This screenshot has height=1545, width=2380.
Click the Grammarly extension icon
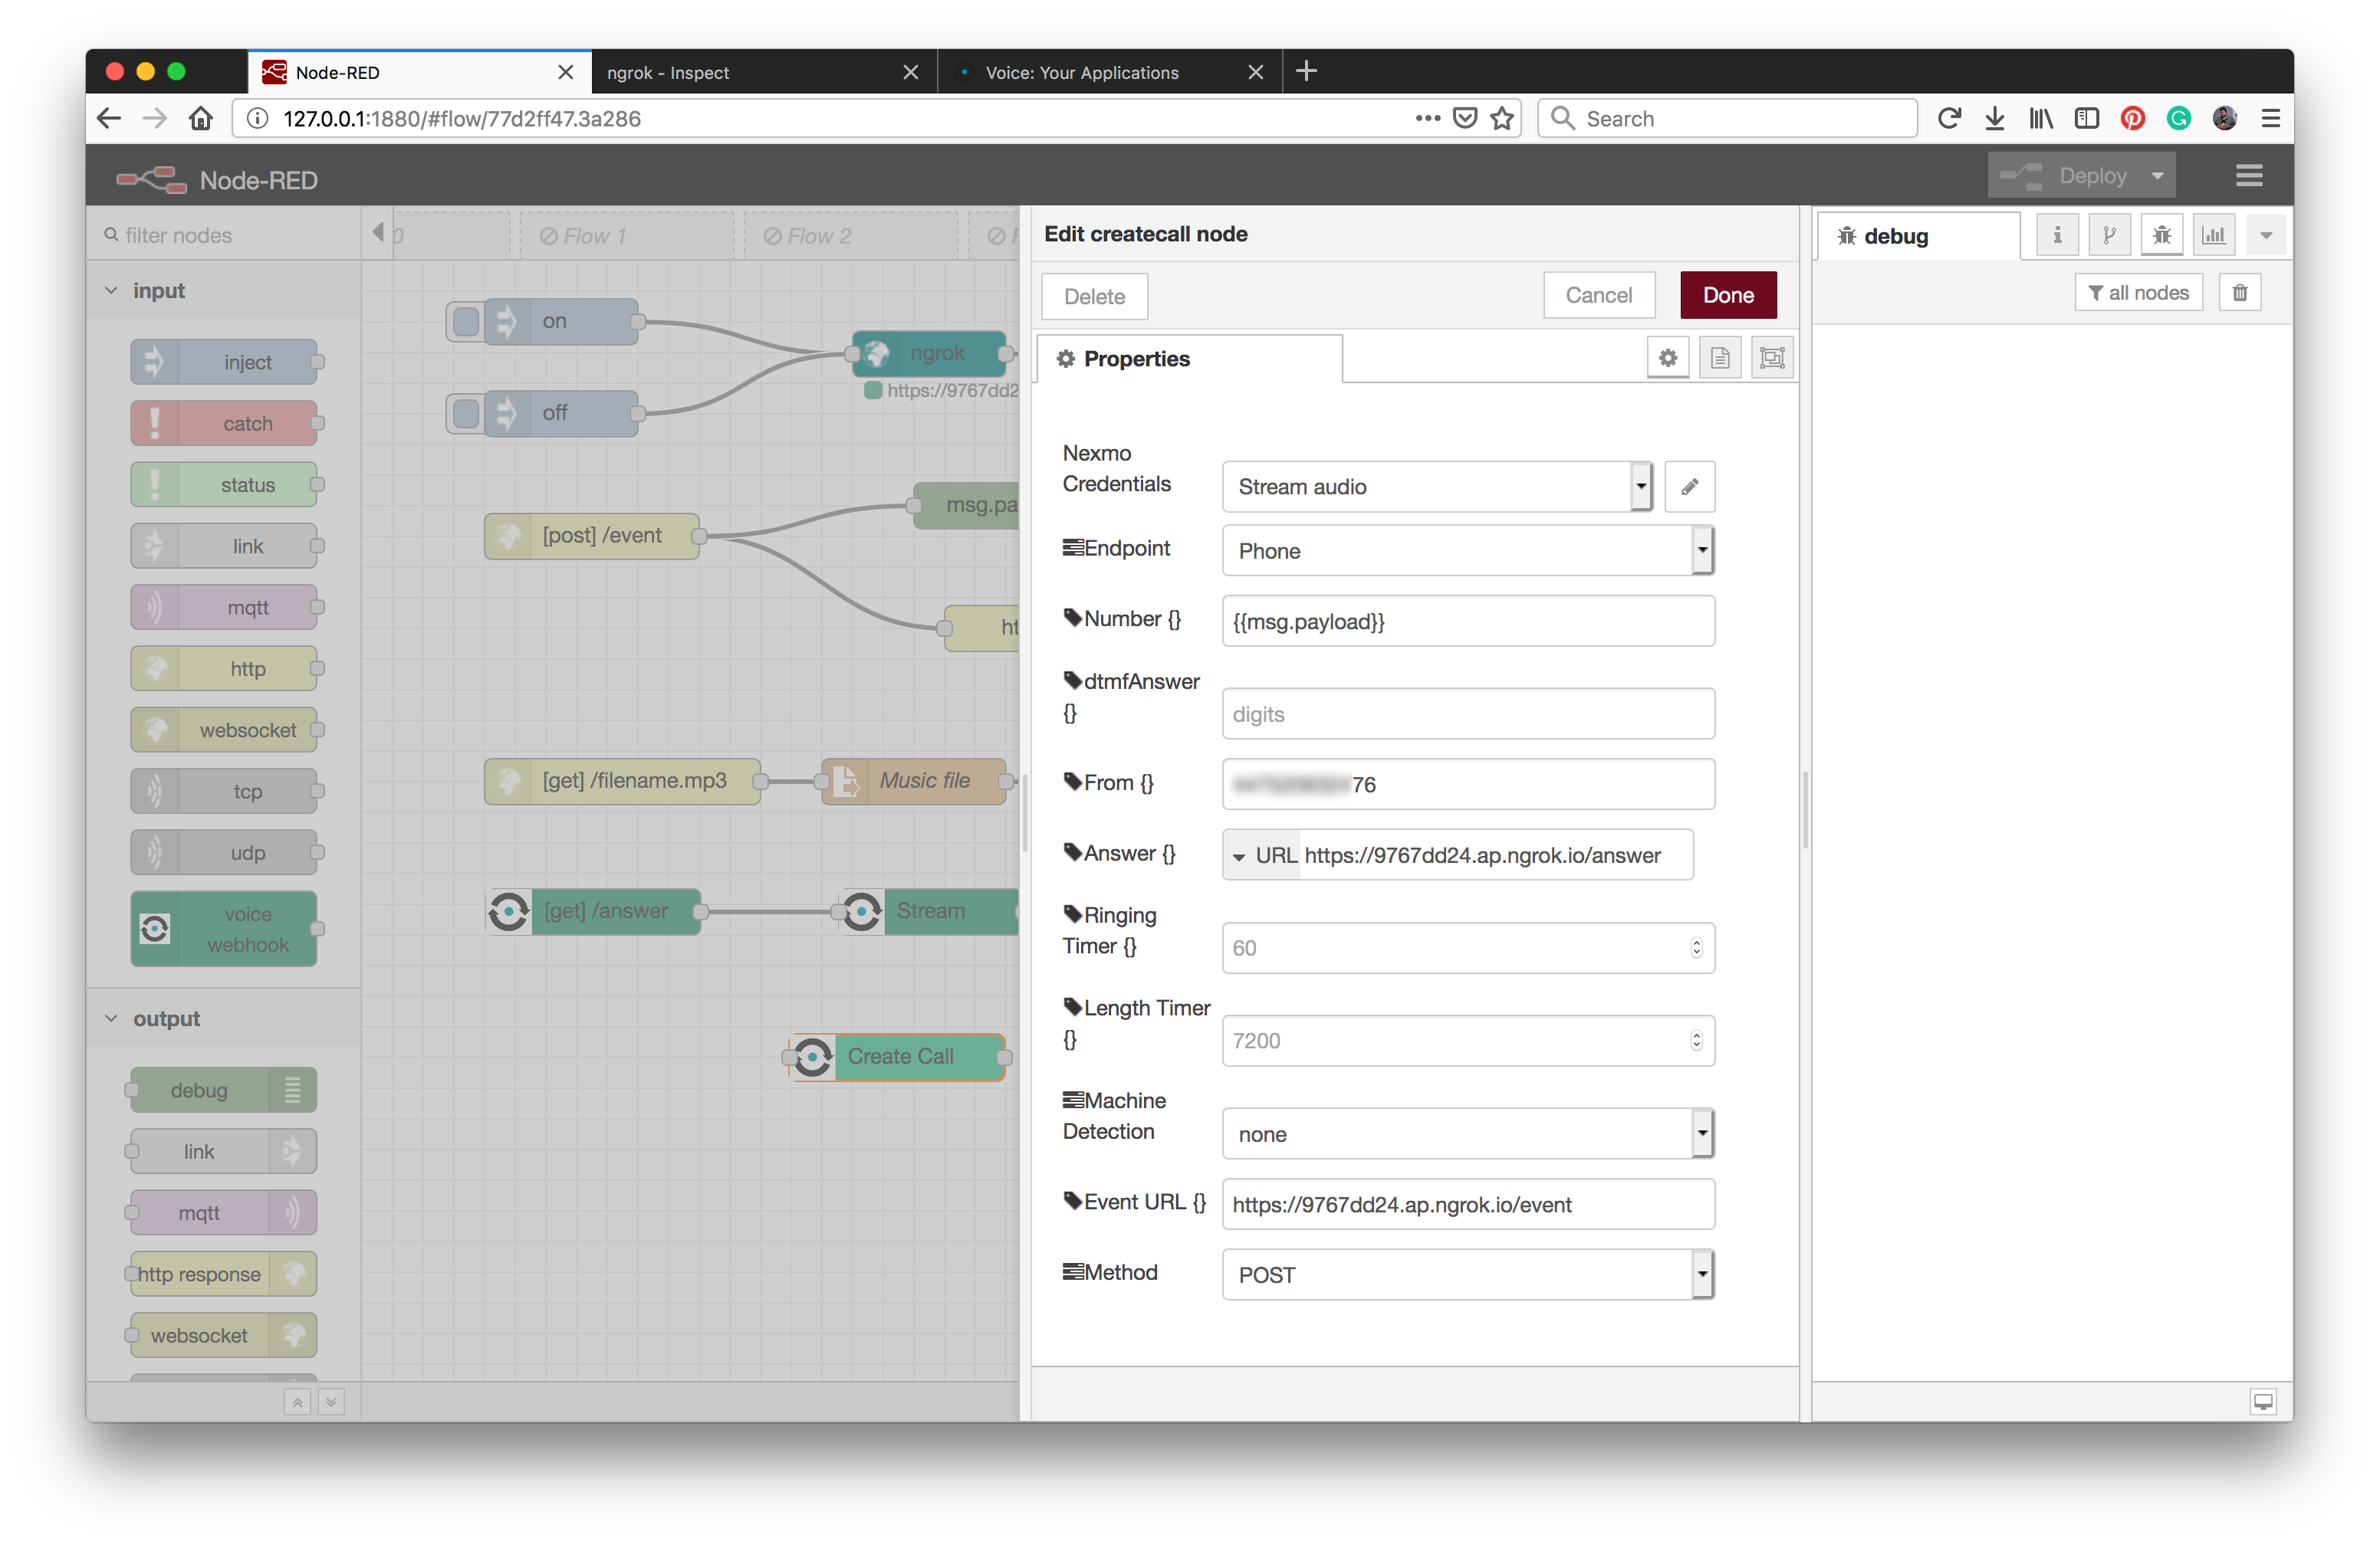coord(2179,119)
